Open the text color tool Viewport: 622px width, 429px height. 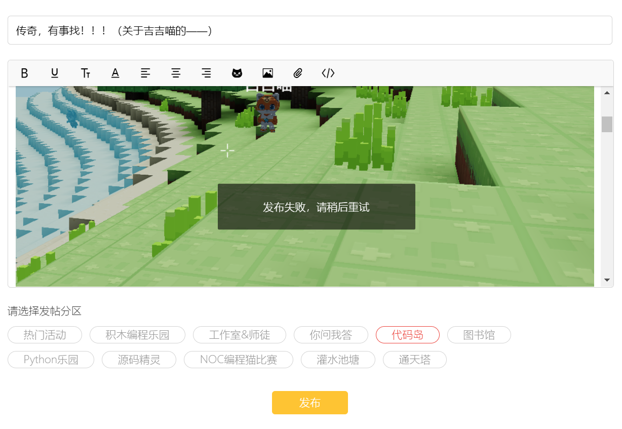115,73
